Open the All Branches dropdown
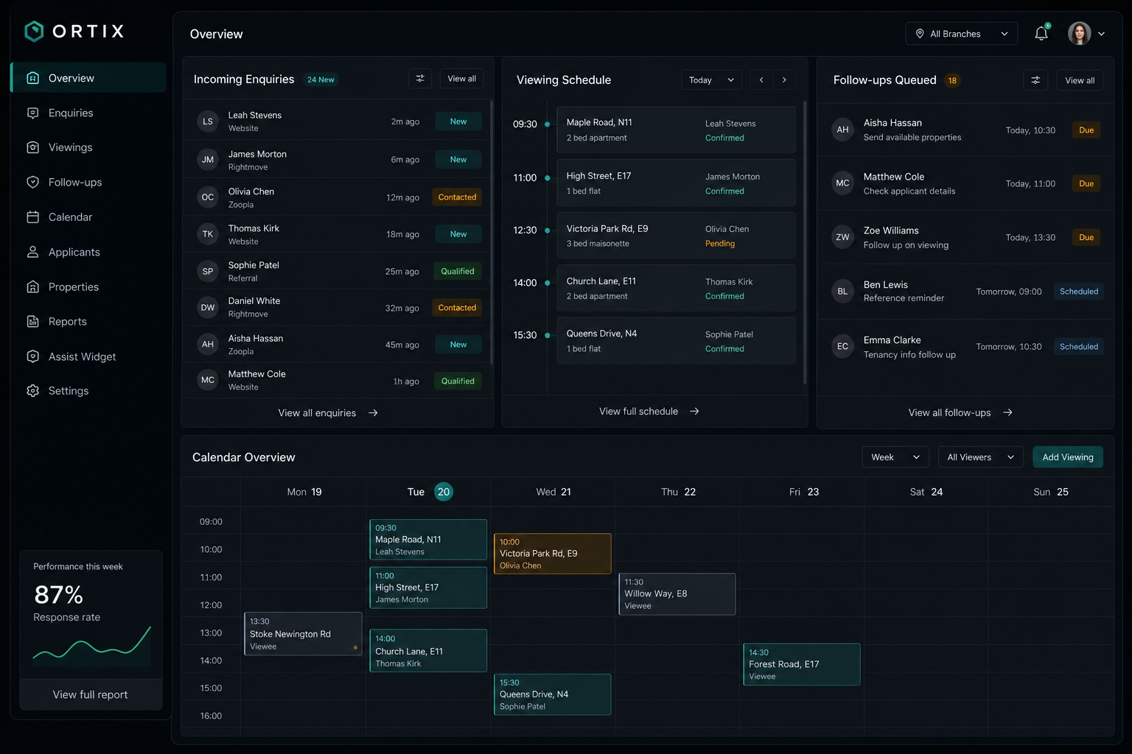This screenshot has height=754, width=1132. [x=961, y=34]
